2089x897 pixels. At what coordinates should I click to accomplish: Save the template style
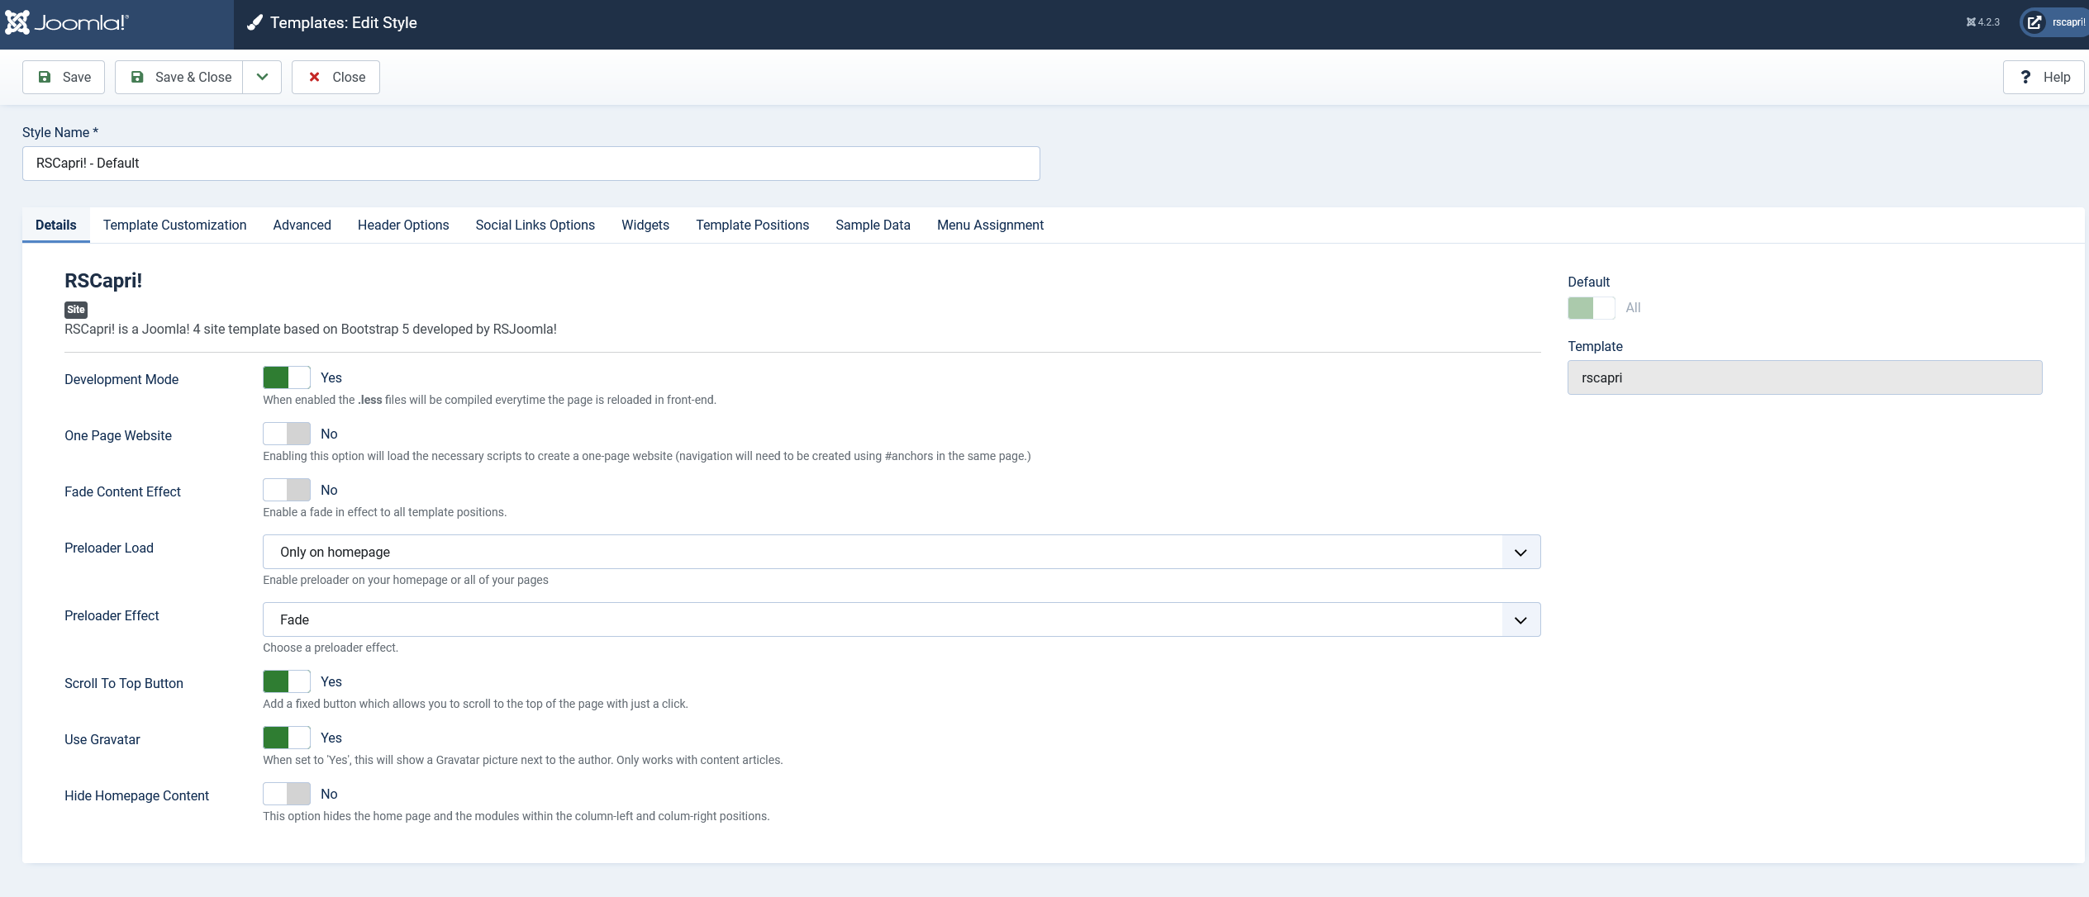[x=64, y=77]
